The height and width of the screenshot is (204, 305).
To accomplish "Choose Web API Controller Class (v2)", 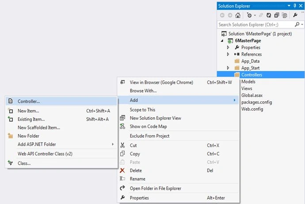I will (x=61, y=154).
